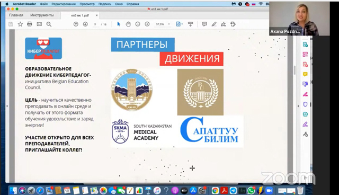Switch to the Инструменты tab
The height and width of the screenshot is (195, 339).
point(42,15)
